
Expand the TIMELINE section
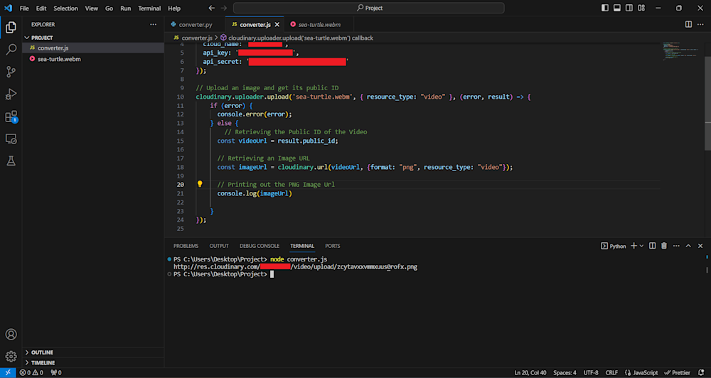coord(43,362)
